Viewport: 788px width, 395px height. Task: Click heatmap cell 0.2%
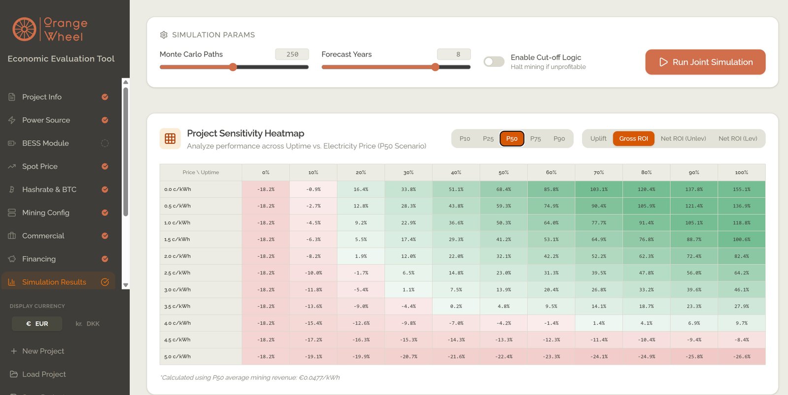click(x=456, y=306)
